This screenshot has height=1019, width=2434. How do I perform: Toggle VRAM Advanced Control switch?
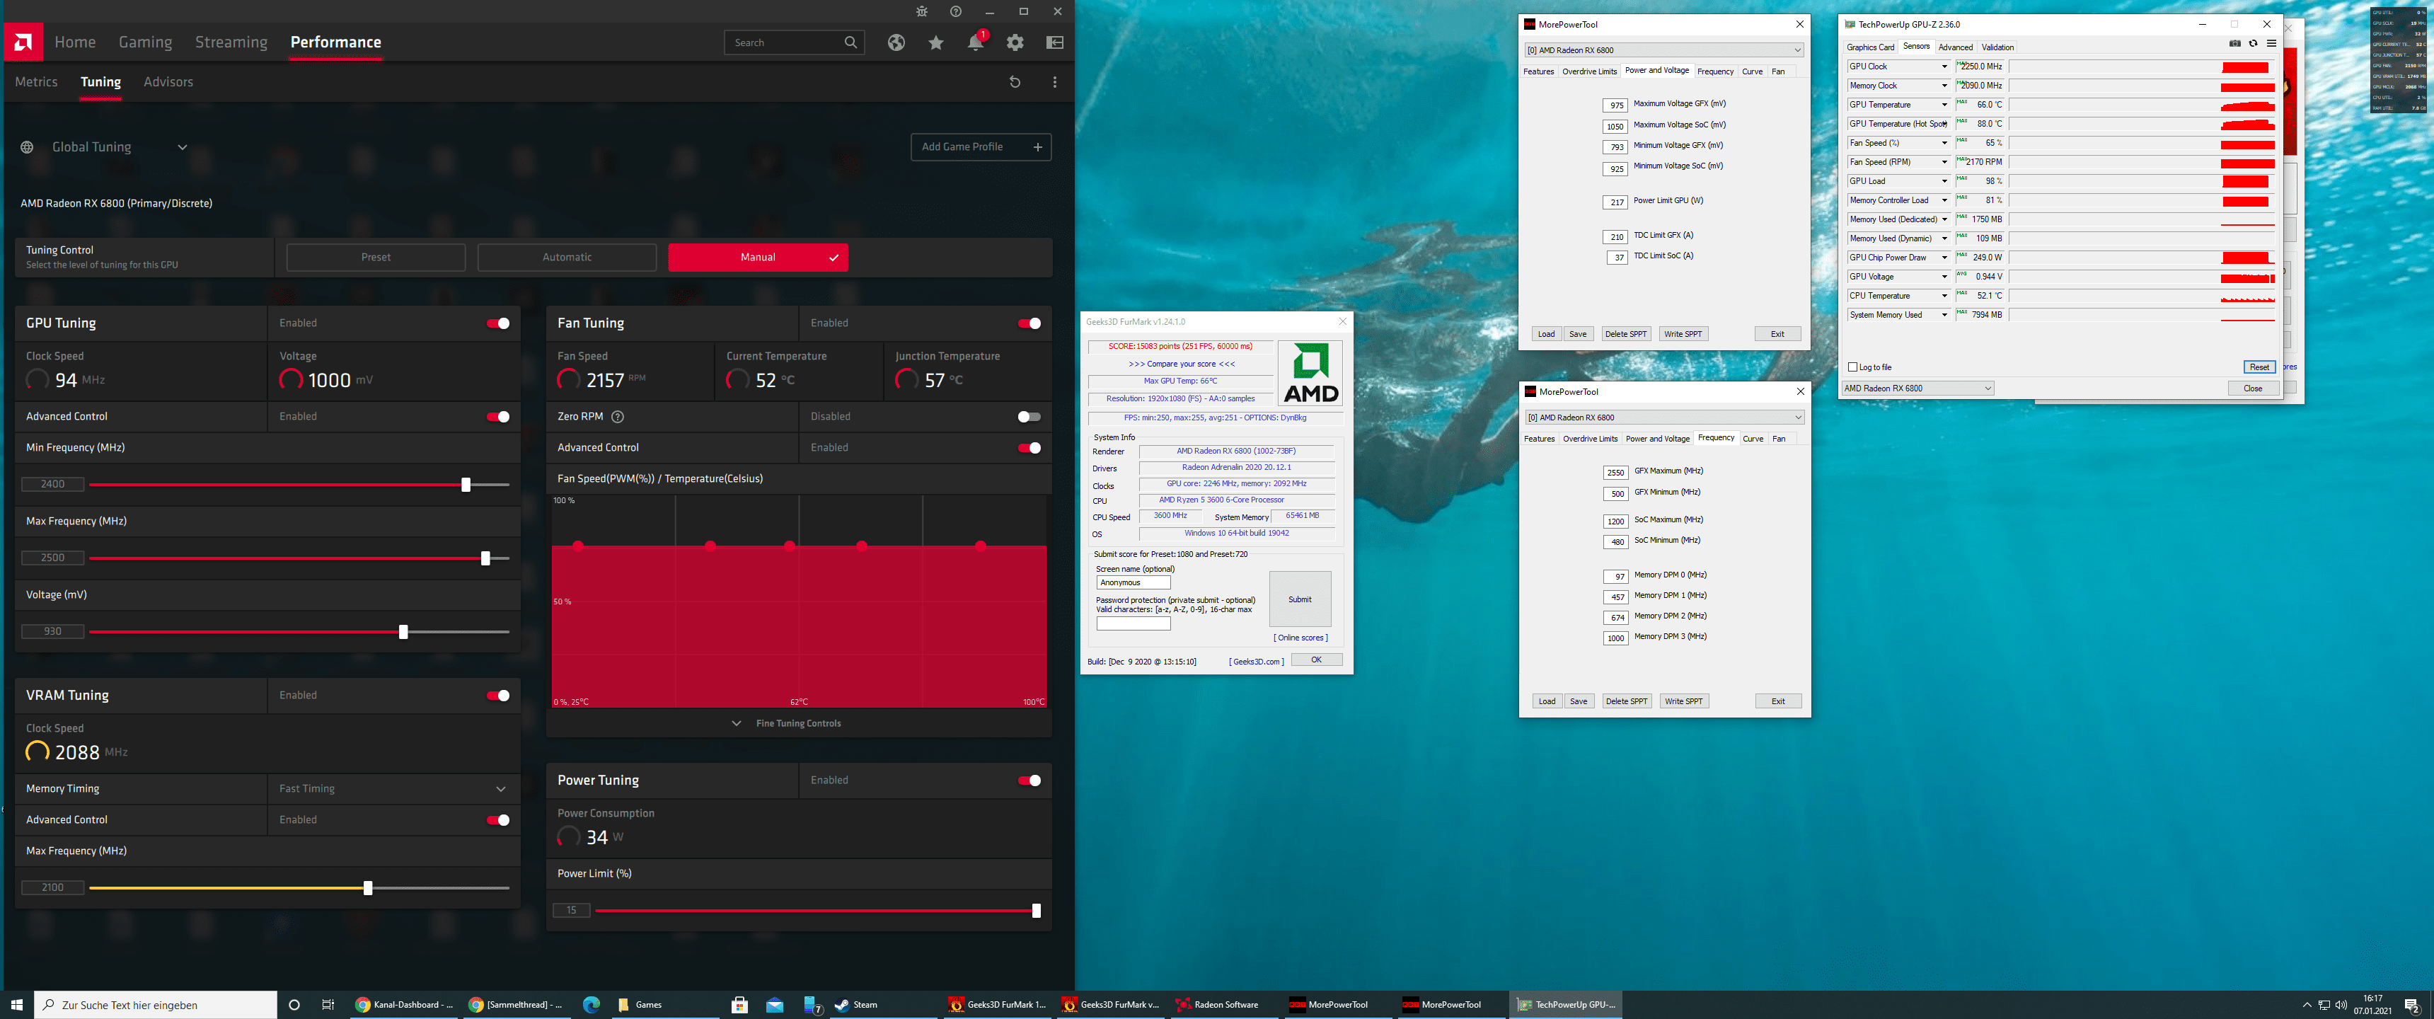tap(498, 820)
